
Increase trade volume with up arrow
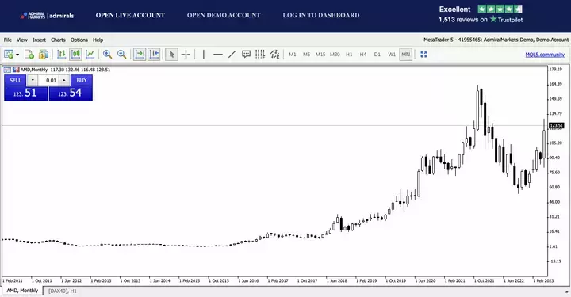pyautogui.click(x=64, y=80)
